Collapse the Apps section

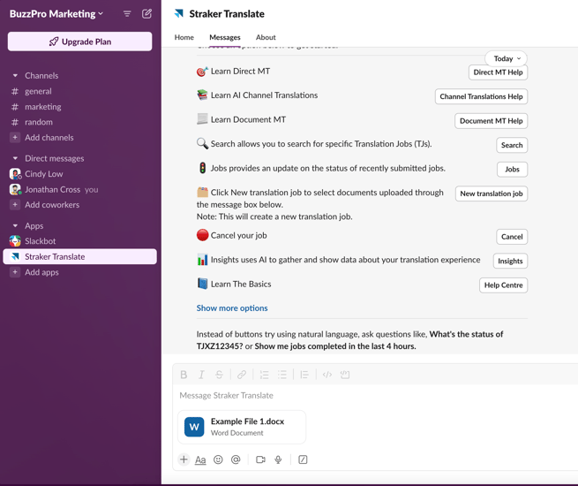15,225
